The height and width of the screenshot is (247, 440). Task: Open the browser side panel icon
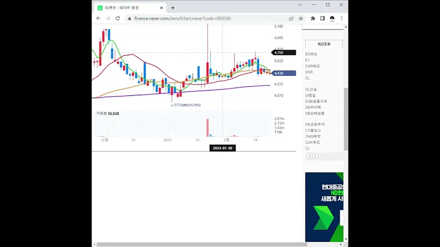click(x=323, y=18)
